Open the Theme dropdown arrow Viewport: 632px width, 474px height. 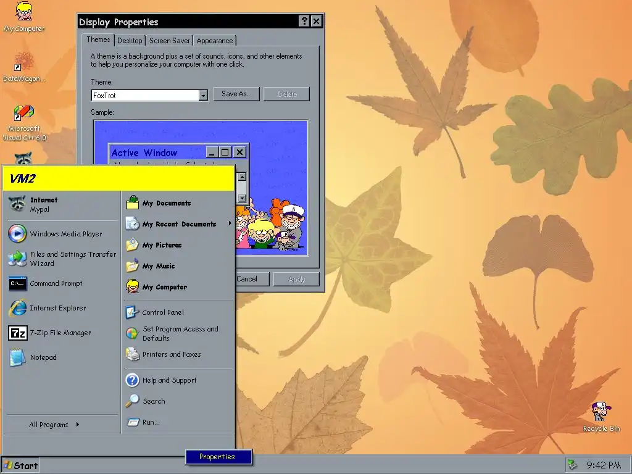click(204, 95)
